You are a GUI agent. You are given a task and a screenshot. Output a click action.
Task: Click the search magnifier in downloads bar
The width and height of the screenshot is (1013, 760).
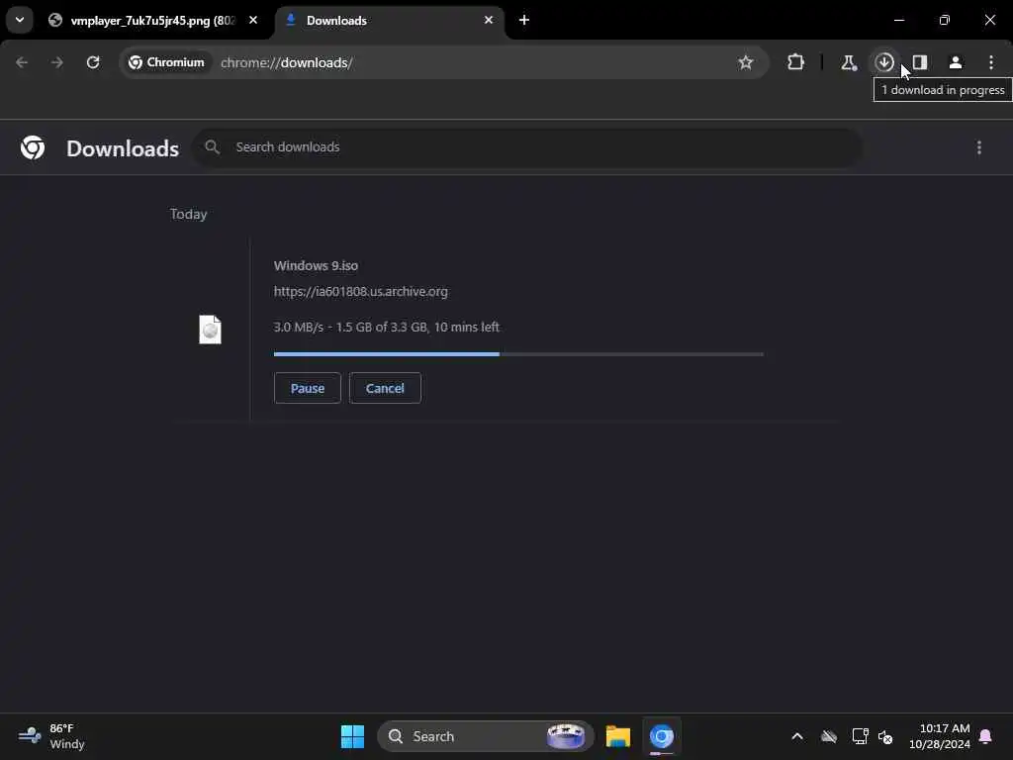(x=212, y=147)
